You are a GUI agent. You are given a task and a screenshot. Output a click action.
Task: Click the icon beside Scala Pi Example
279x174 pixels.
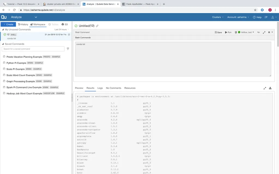coord(4,69)
